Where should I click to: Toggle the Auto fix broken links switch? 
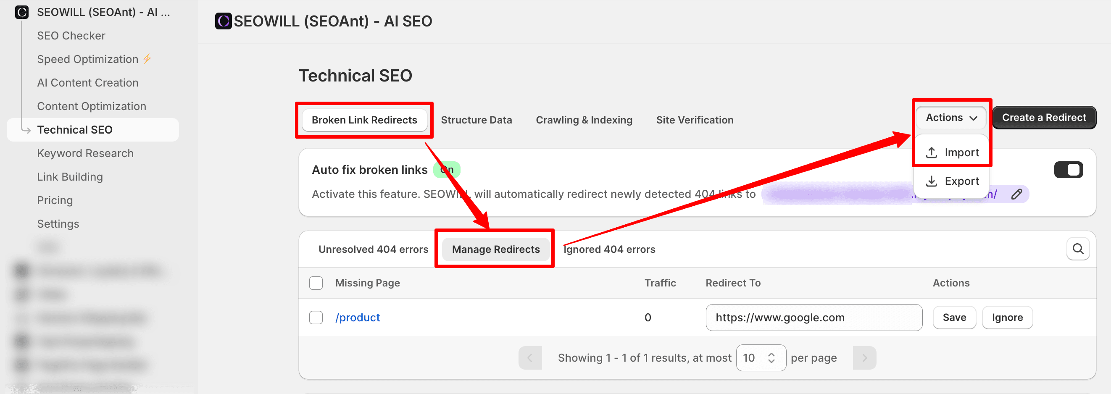[x=1068, y=170]
